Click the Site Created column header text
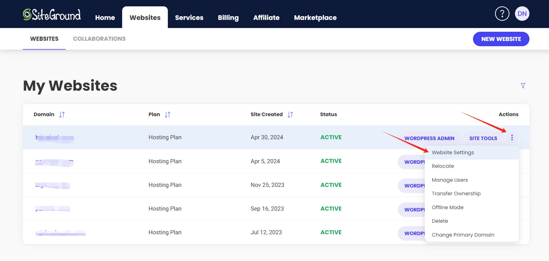 click(x=266, y=114)
